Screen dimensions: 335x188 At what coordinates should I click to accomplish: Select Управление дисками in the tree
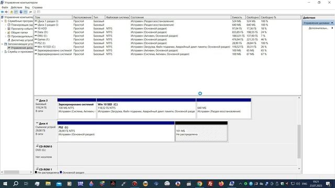(x=20, y=48)
